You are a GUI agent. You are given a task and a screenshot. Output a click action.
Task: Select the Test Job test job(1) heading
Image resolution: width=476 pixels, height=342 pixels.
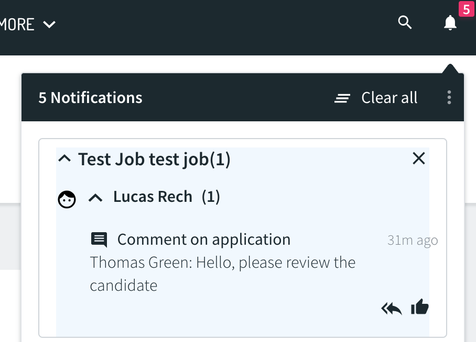154,159
